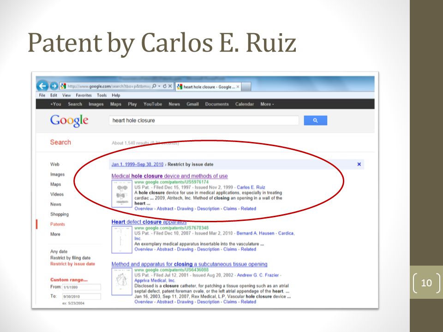The image size is (443, 332).
Task: Click the Appriva Medical, Inc. link
Action: tap(155, 280)
